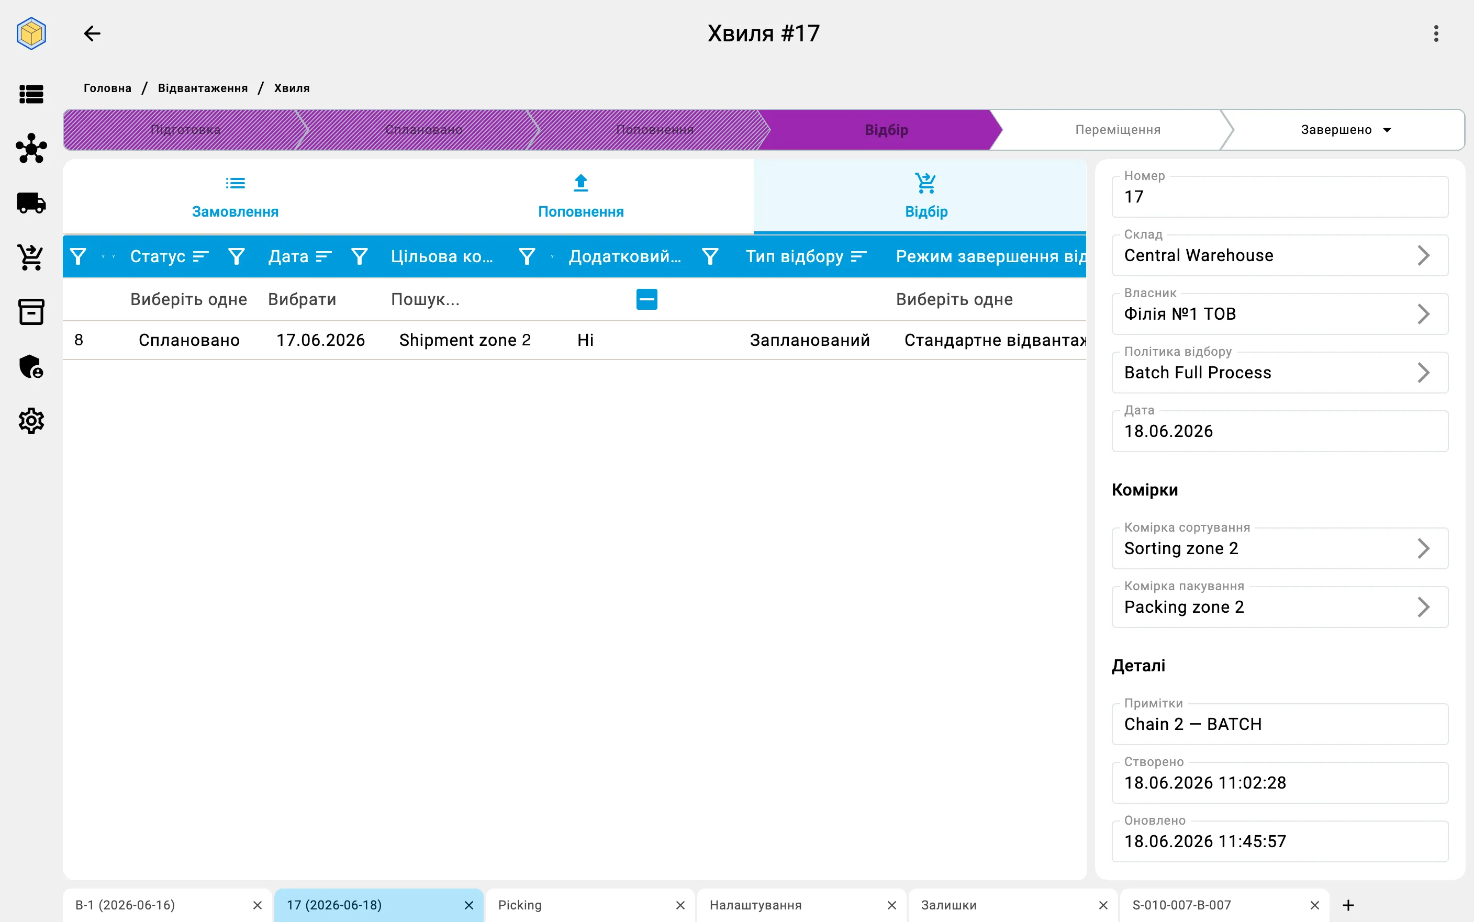Open the archive box sidebar icon
Screen dimensions: 1474x922
[31, 311]
